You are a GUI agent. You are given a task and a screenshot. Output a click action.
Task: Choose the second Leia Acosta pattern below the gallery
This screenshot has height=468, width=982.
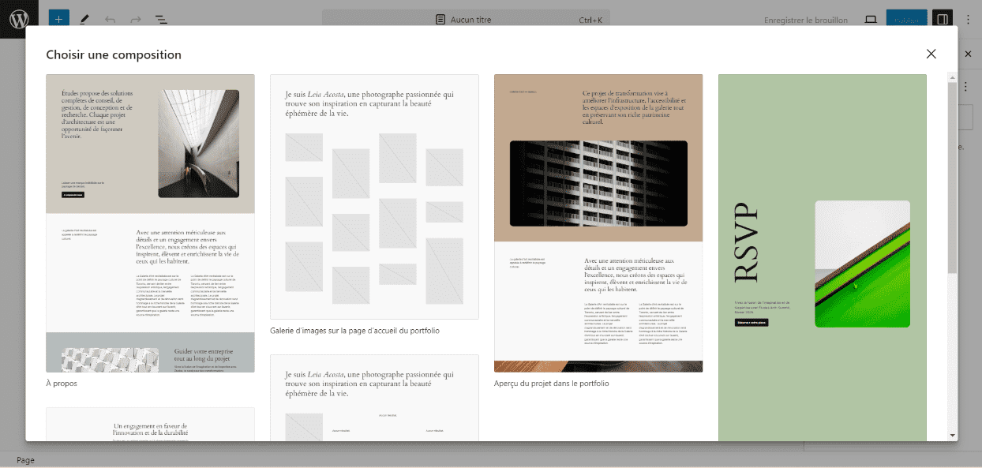374,398
